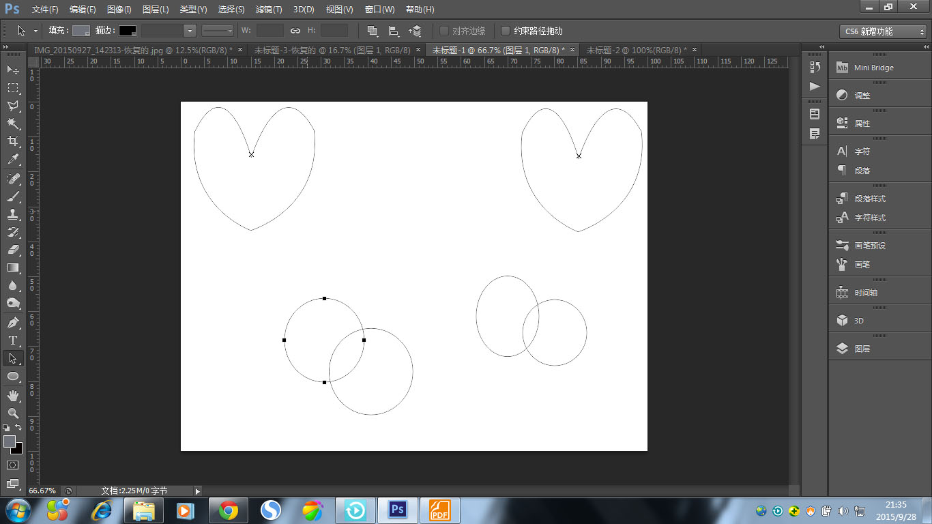The image size is (932, 524).
Task: Select the Healing Brush tool
Action: click(x=13, y=179)
